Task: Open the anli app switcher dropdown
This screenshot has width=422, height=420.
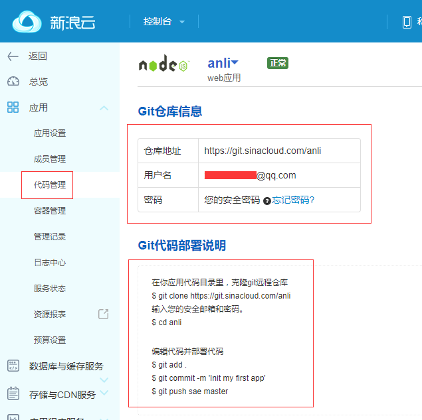Action: pos(223,63)
